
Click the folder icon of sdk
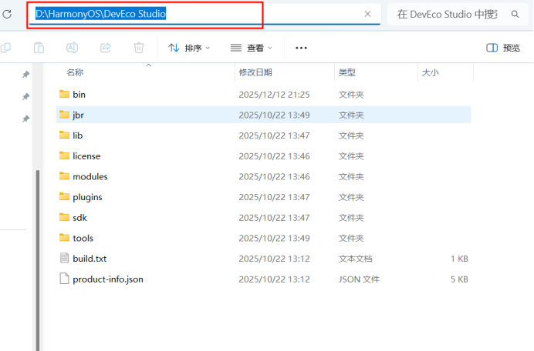[x=64, y=217]
